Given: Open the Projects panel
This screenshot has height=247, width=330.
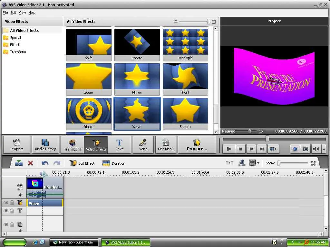Looking at the screenshot, I should 17,145.
